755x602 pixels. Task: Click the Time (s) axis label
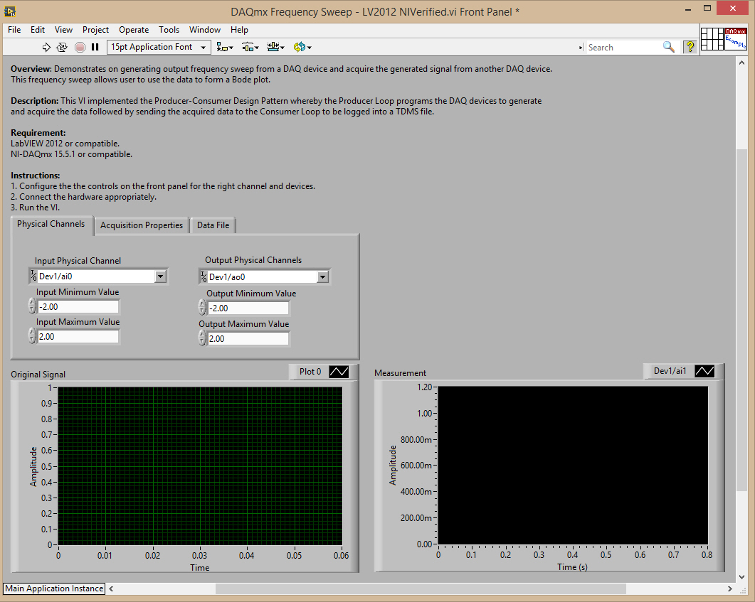pyautogui.click(x=573, y=567)
